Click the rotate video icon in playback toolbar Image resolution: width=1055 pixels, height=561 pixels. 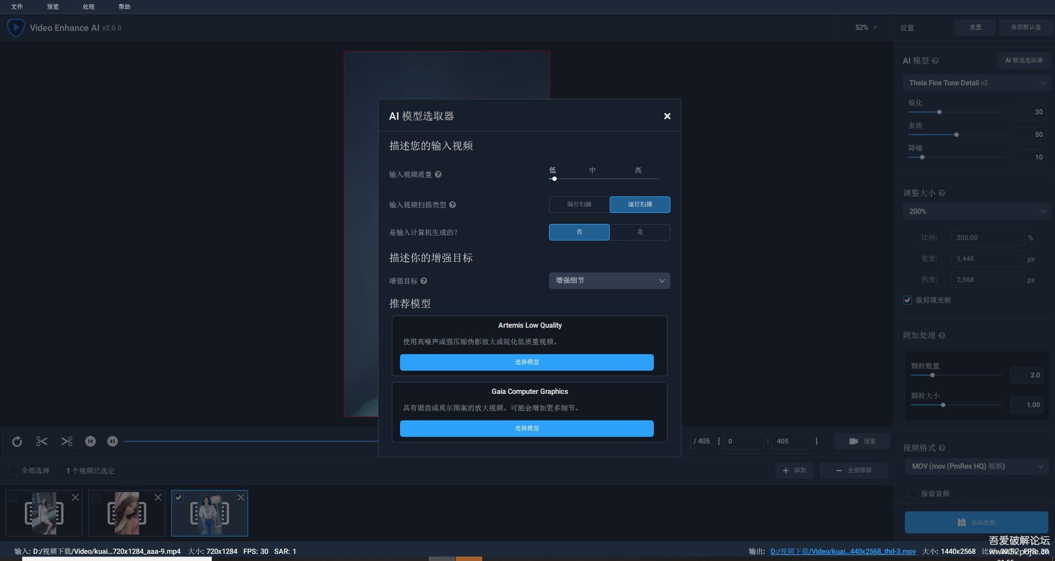click(x=17, y=441)
